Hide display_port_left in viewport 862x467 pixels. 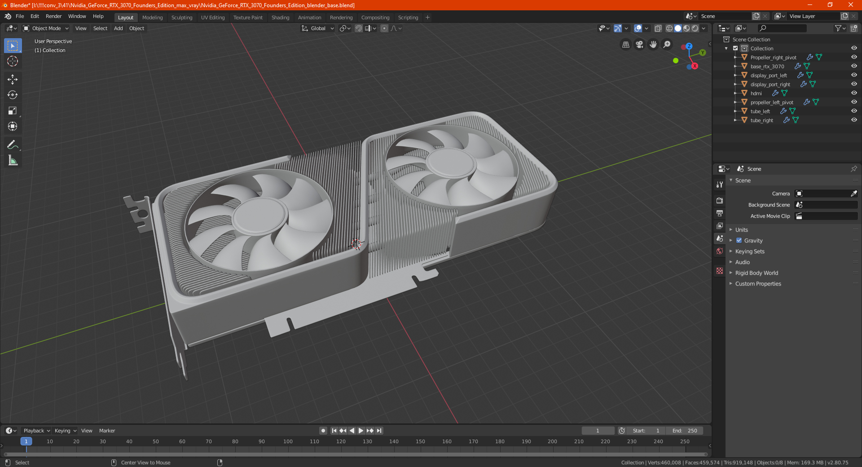click(x=854, y=75)
